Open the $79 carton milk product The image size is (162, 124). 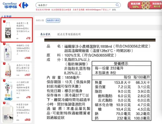pyautogui.click(x=17, y=90)
